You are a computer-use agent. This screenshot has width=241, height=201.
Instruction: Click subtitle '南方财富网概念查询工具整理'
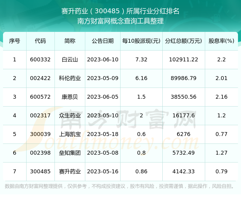click(120, 21)
